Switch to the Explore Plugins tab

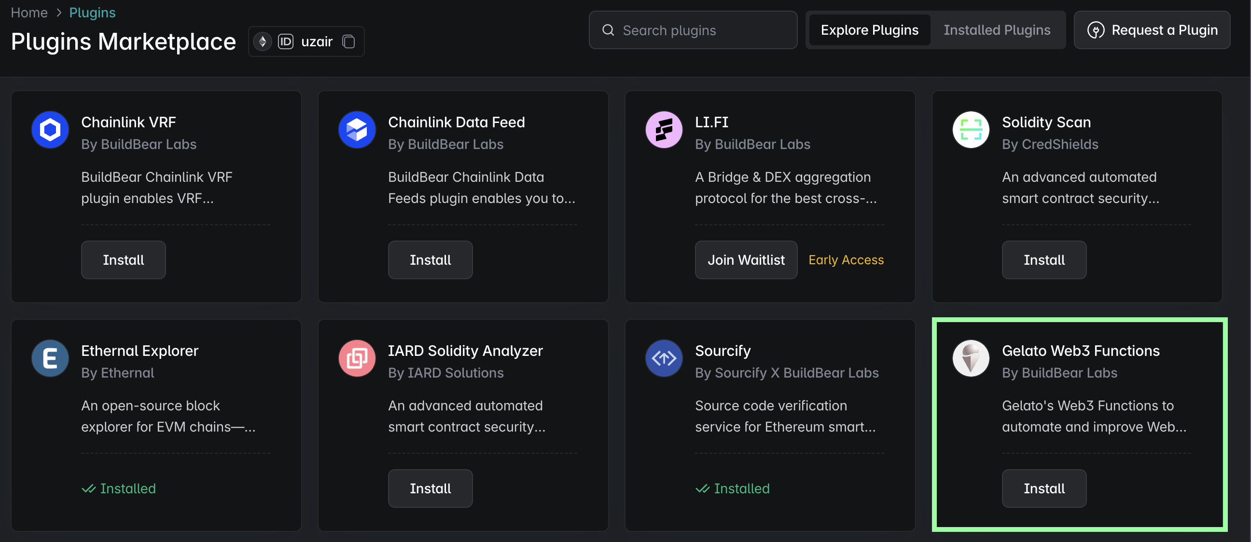coord(869,30)
